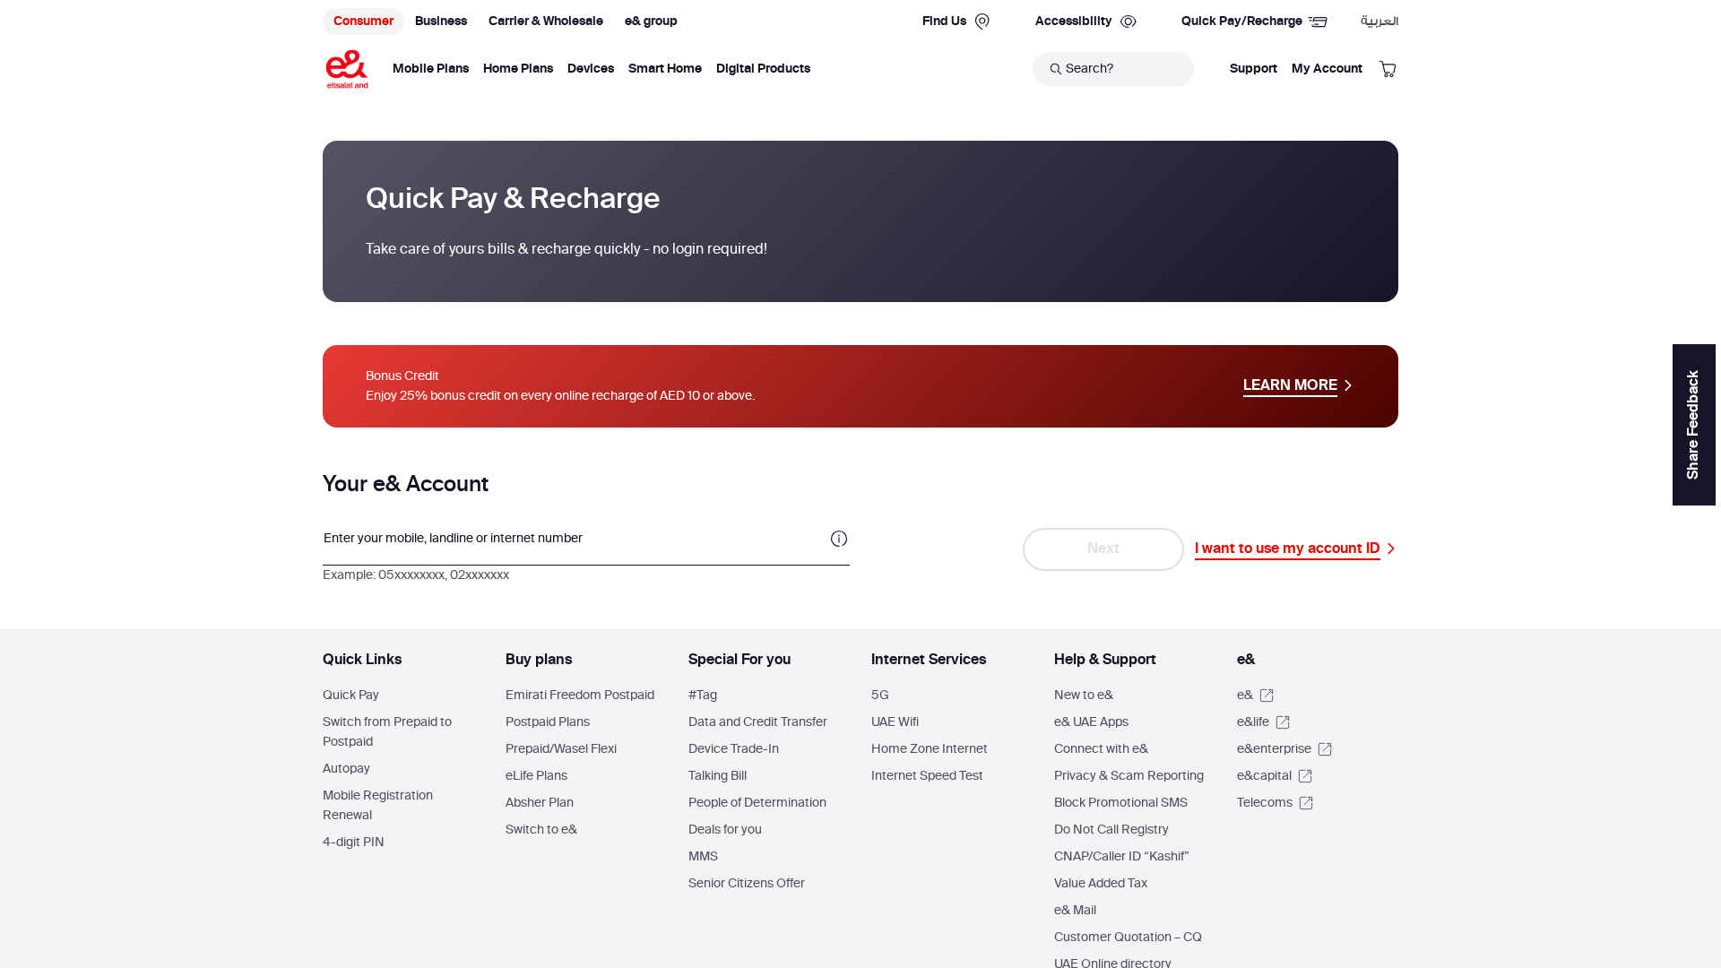The height and width of the screenshot is (968, 1721).
Task: Click Quick Pay/Recharge header link
Action: coord(1241,22)
